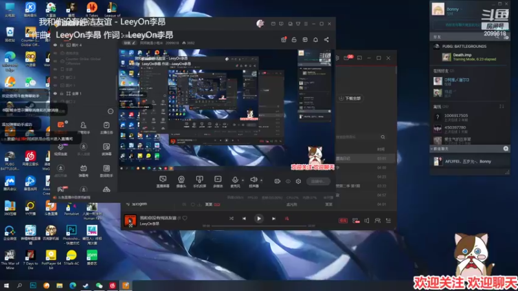Image resolution: width=518 pixels, height=291 pixels.
Task: Toggle visibility eye of 图片 4 source
Action: (55, 45)
